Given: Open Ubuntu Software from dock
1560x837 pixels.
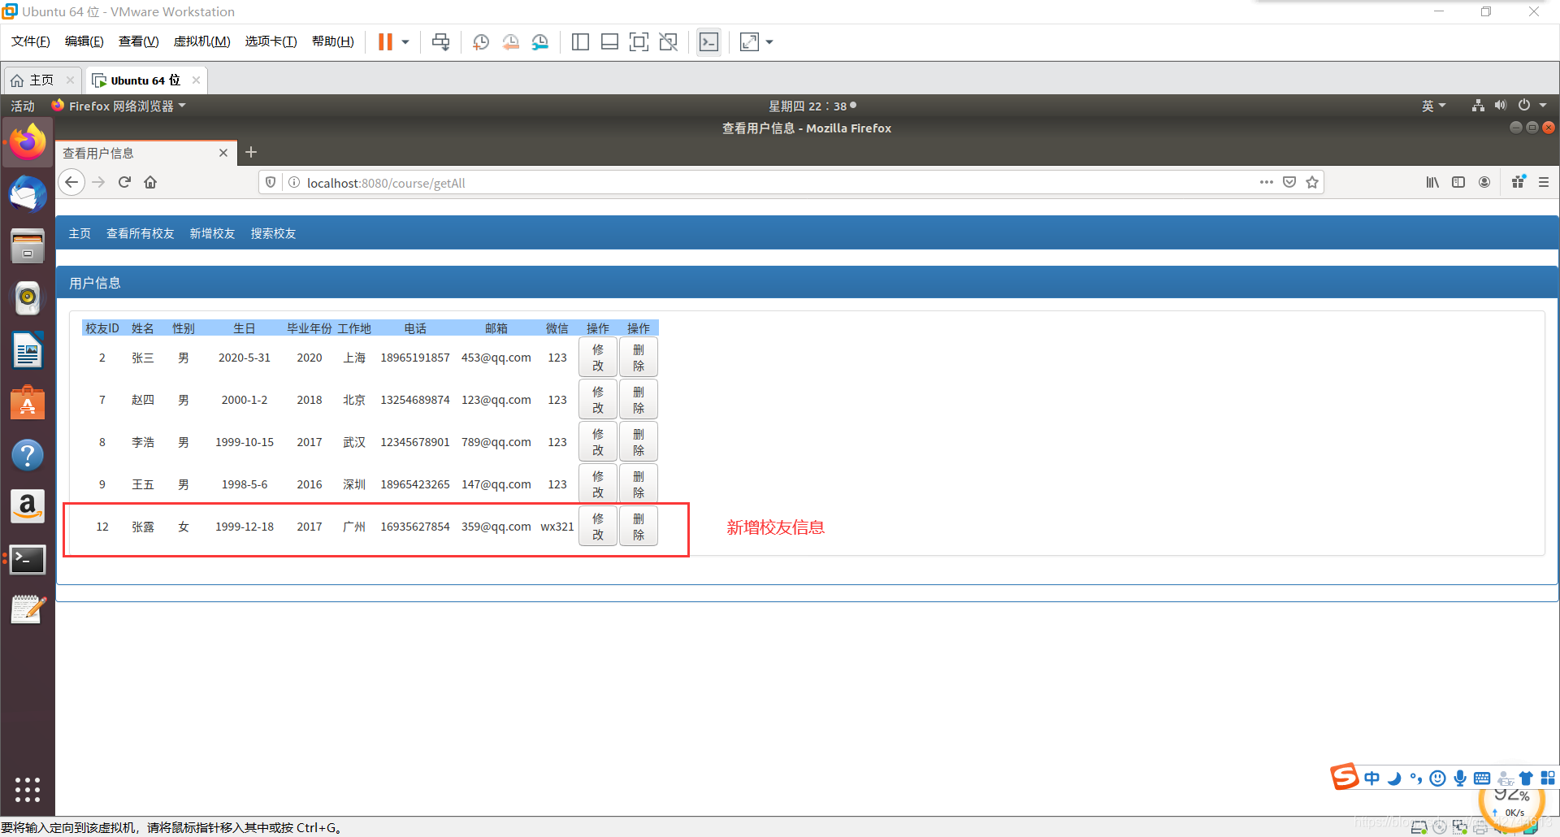Looking at the screenshot, I should click(28, 403).
